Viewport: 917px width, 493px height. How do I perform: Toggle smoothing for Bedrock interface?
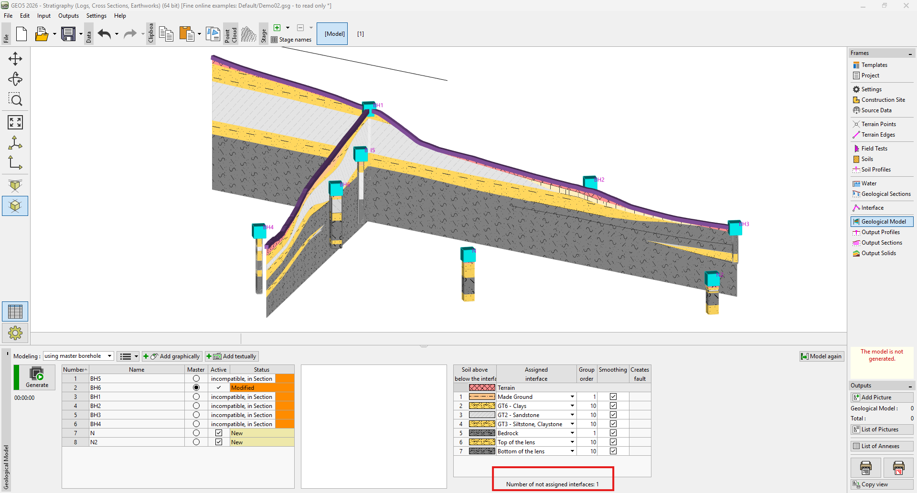click(x=613, y=433)
